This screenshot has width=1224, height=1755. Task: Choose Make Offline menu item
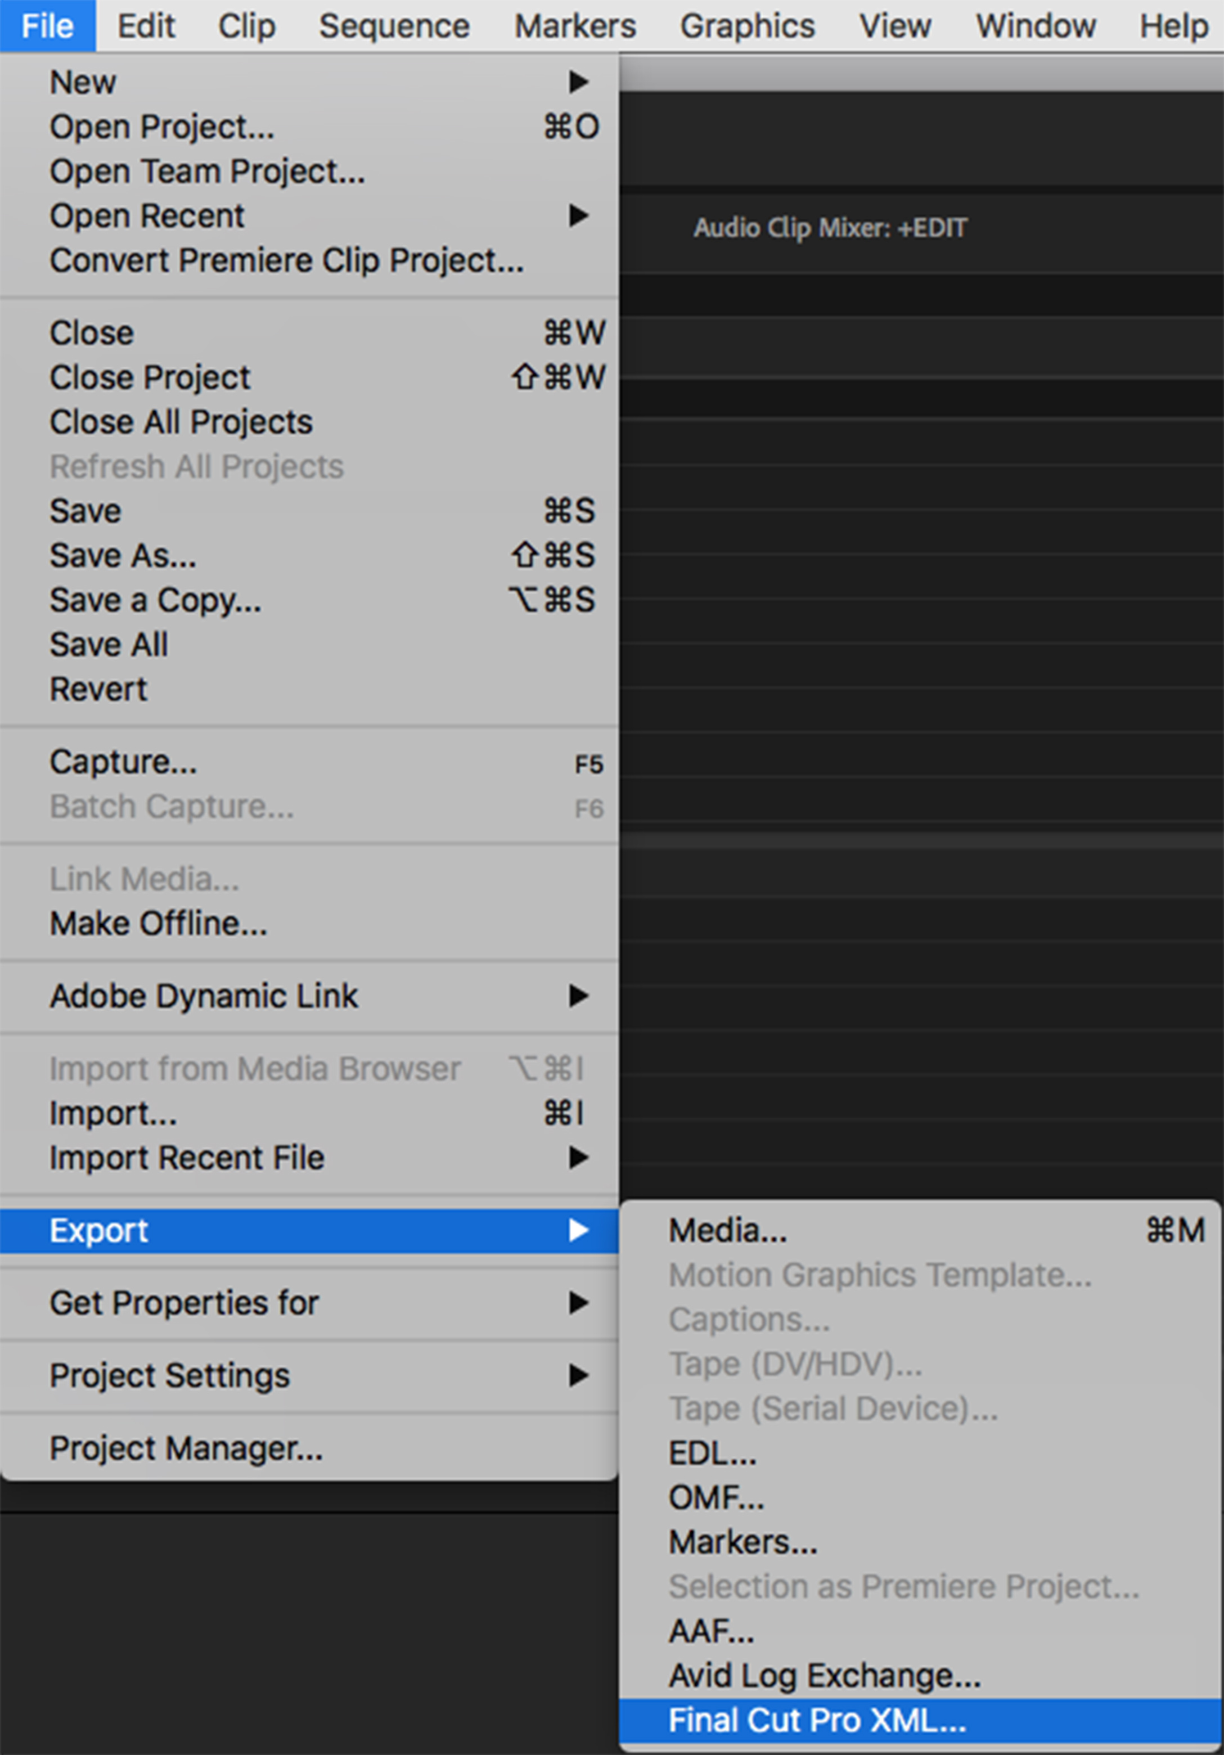158,924
